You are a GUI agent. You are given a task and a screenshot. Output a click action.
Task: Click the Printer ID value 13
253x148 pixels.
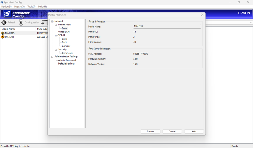pyautogui.click(x=135, y=32)
